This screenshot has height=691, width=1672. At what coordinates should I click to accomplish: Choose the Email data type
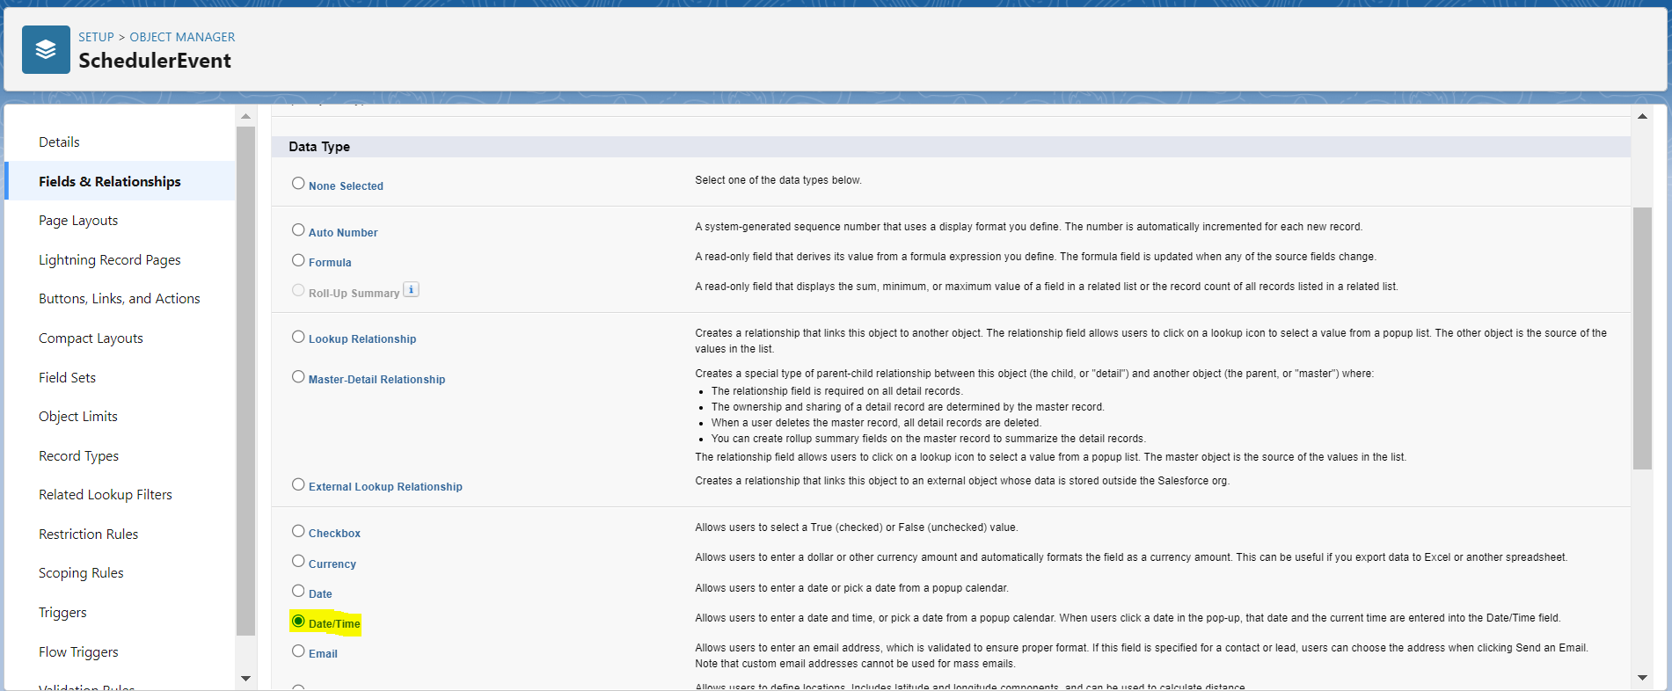click(x=298, y=651)
